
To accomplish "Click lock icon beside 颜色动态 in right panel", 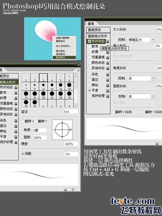I will [108, 63].
